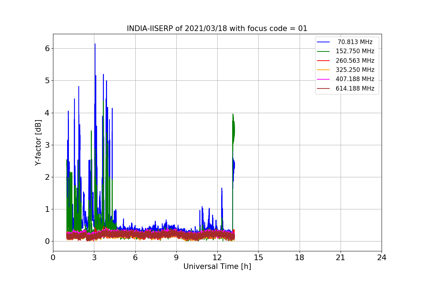Image resolution: width=424 pixels, height=282 pixels.
Task: Click y-axis tick label 5
Action: tap(47, 80)
